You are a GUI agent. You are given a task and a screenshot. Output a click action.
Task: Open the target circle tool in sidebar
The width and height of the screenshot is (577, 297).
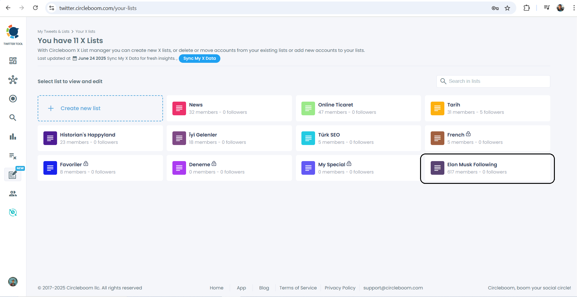(13, 99)
